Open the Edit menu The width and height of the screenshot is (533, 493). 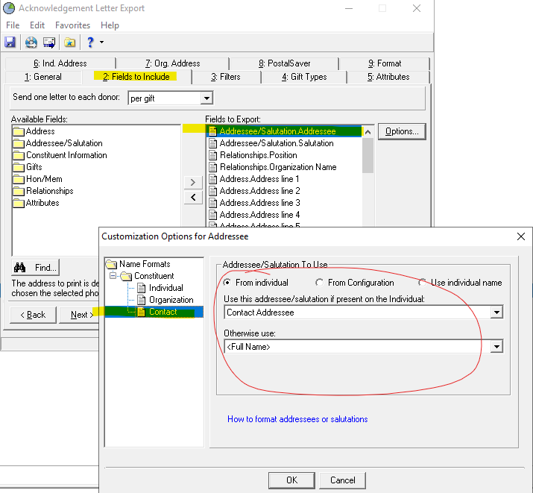37,25
